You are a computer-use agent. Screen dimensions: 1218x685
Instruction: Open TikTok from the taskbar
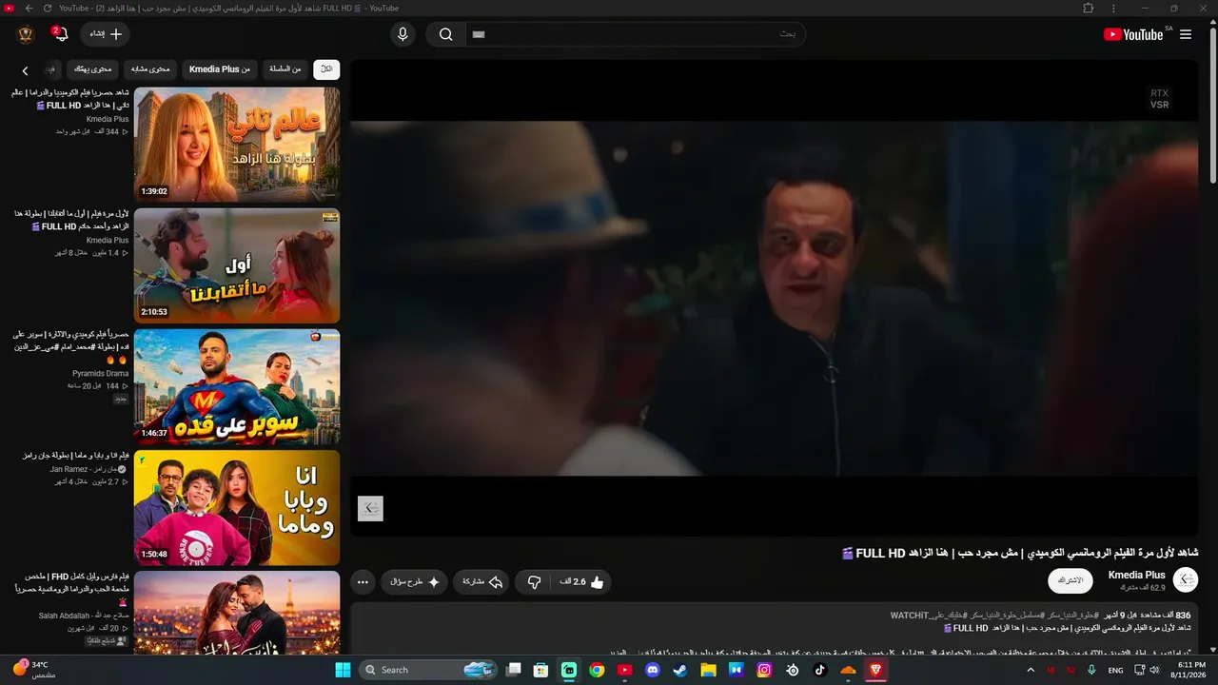point(820,670)
